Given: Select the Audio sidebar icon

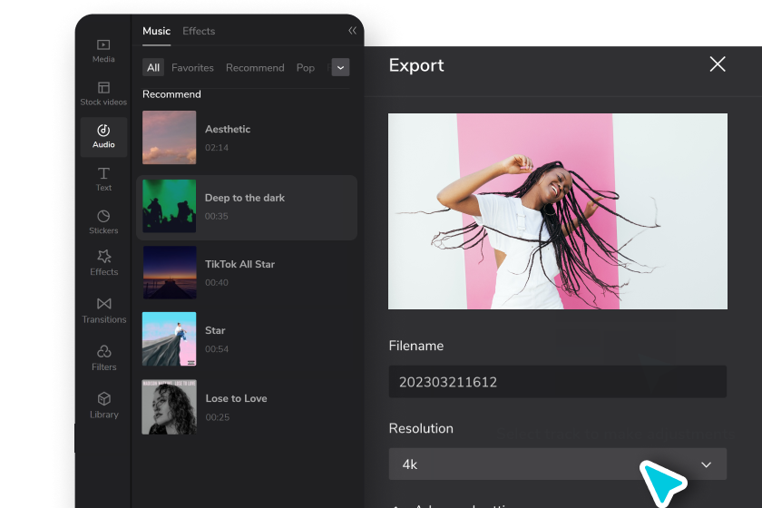Looking at the screenshot, I should coord(103,136).
